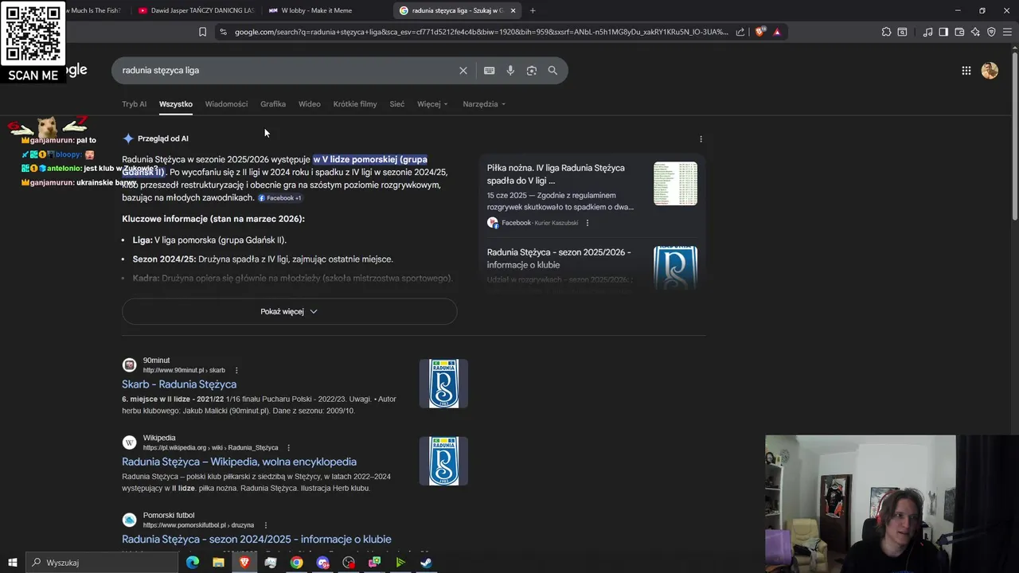Click Radunia crest thumbnail beside 90minut result
This screenshot has width=1019, height=573.
443,384
